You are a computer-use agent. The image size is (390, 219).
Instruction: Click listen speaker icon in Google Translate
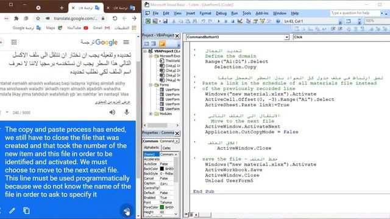(x=112, y=112)
